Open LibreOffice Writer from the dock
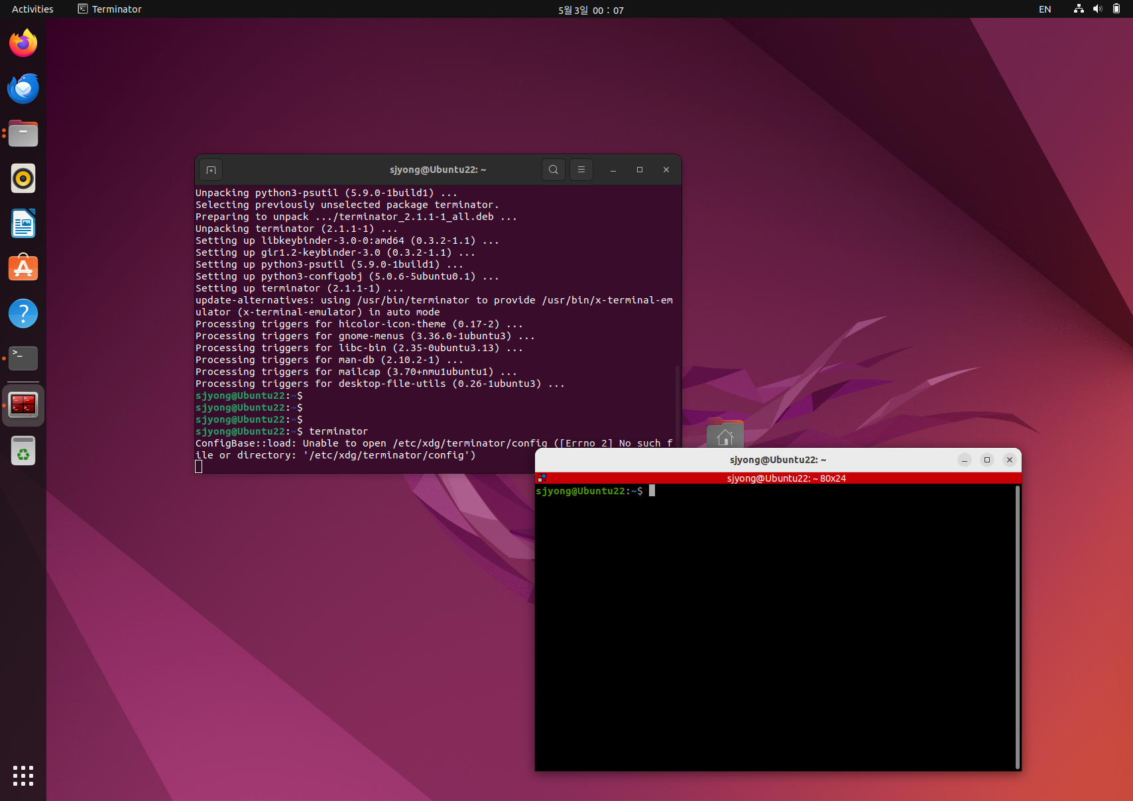This screenshot has width=1133, height=801. [23, 223]
